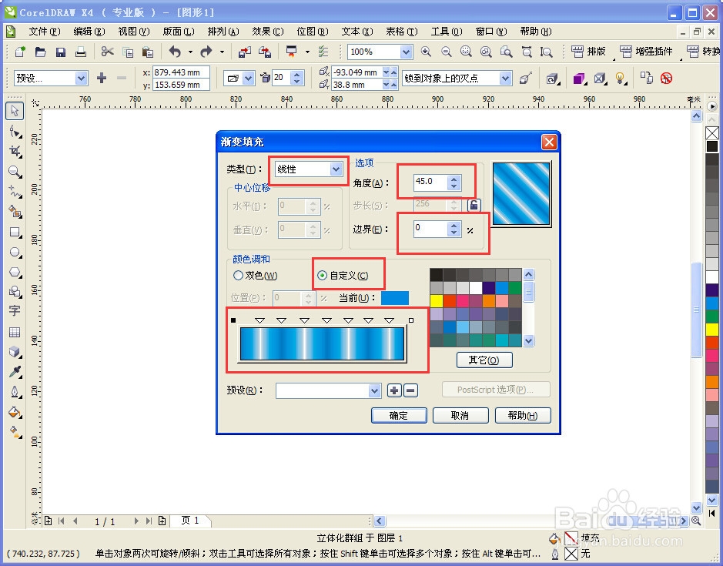
Task: Click the extrusion lighting bulb icon
Action: (621, 79)
